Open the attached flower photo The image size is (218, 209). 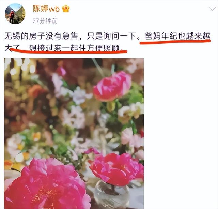click(x=74, y=133)
